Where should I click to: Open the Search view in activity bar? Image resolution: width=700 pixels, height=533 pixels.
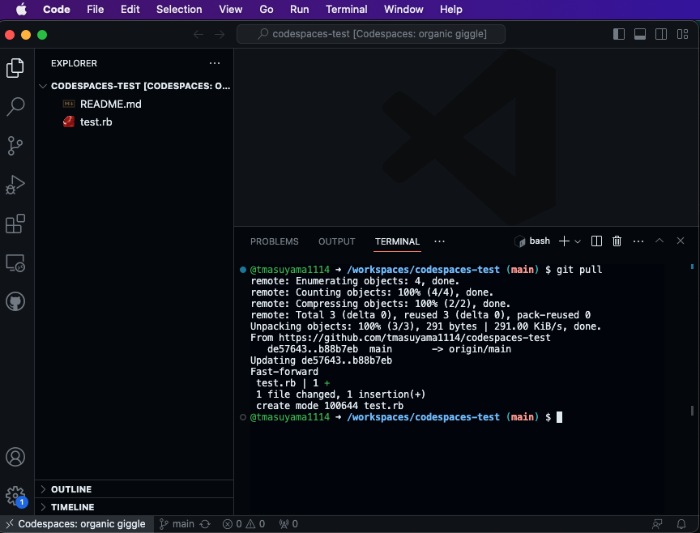(x=15, y=107)
